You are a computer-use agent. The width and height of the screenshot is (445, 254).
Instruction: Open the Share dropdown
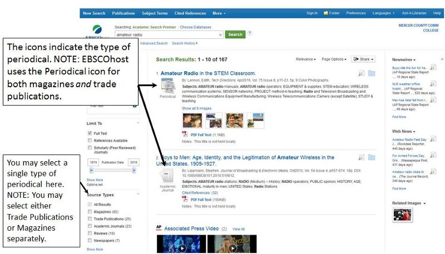point(363,59)
